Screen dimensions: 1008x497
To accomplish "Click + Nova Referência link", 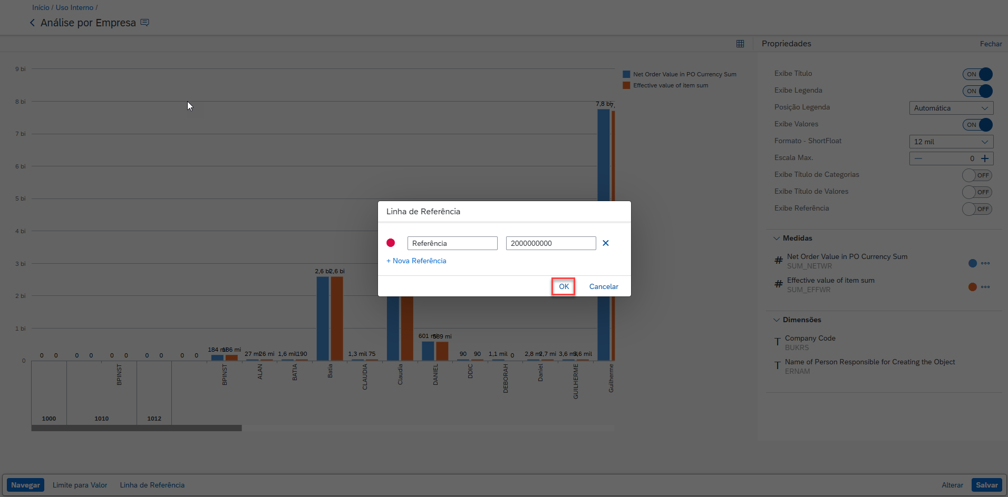I will [x=416, y=261].
